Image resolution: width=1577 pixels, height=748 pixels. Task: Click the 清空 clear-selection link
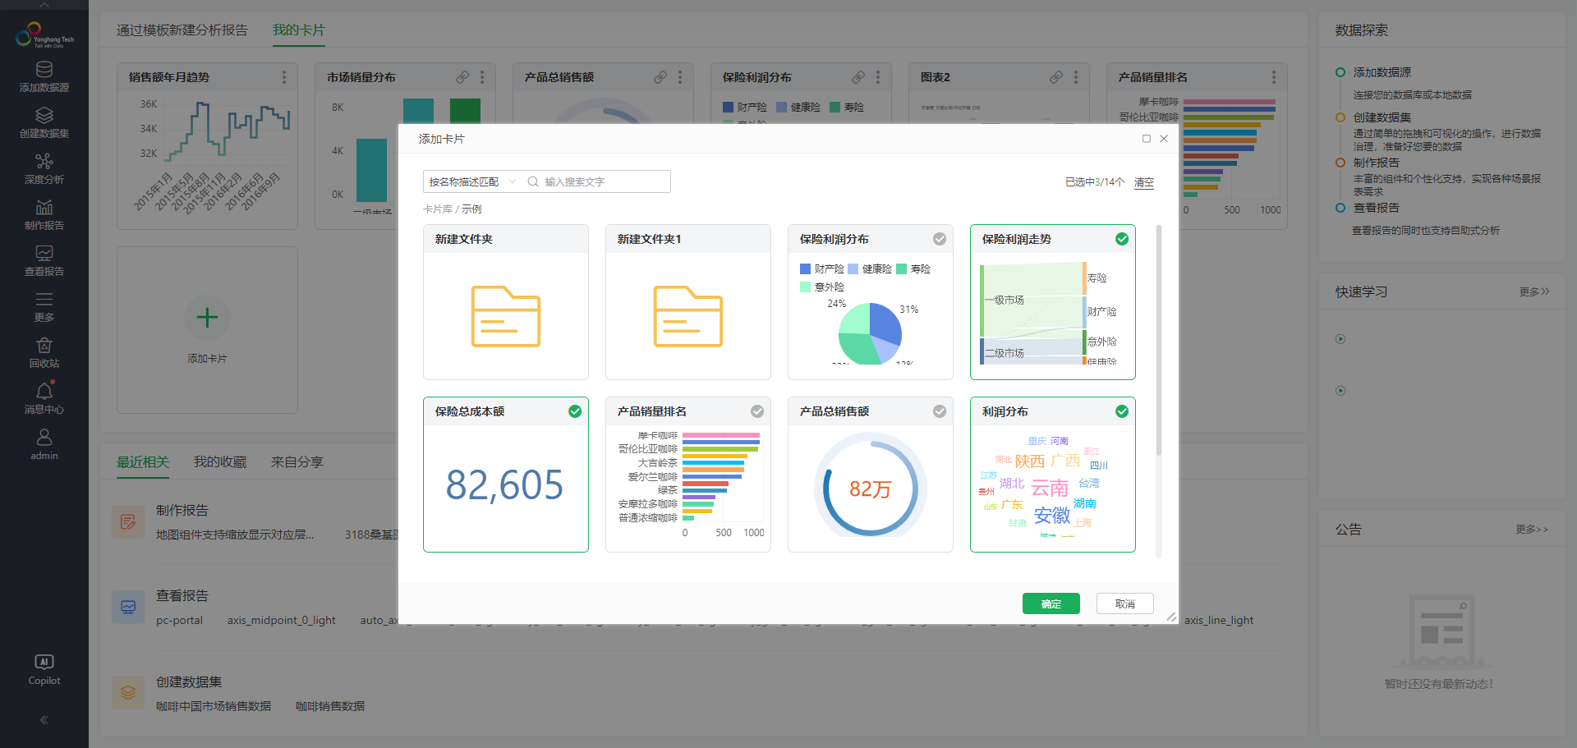click(1143, 182)
